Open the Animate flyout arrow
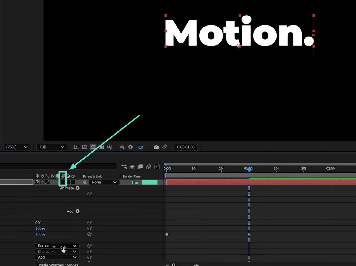Viewport: 356px width, 266px height. tap(78, 188)
